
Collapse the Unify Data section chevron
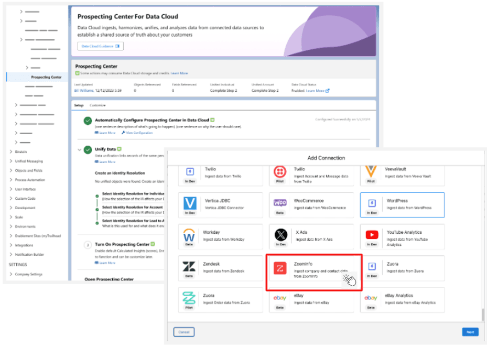tap(79, 150)
